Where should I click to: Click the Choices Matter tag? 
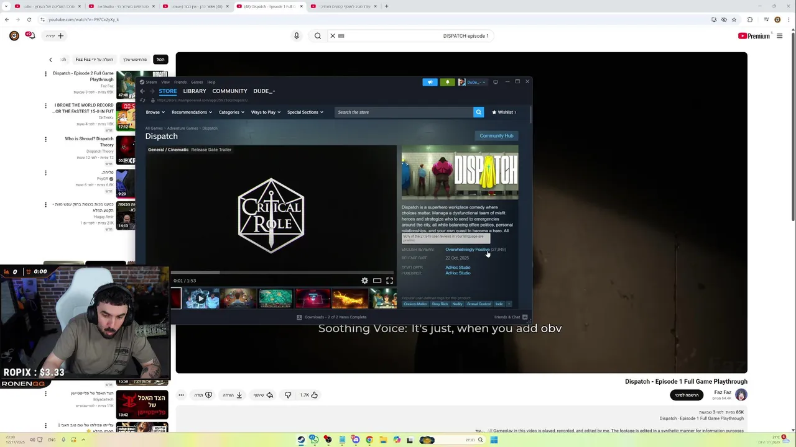click(415, 304)
